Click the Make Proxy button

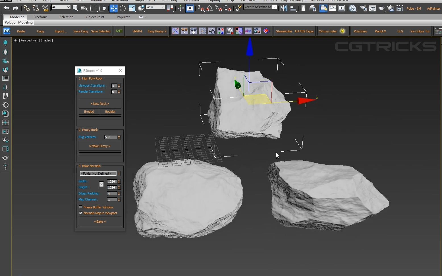point(100,146)
